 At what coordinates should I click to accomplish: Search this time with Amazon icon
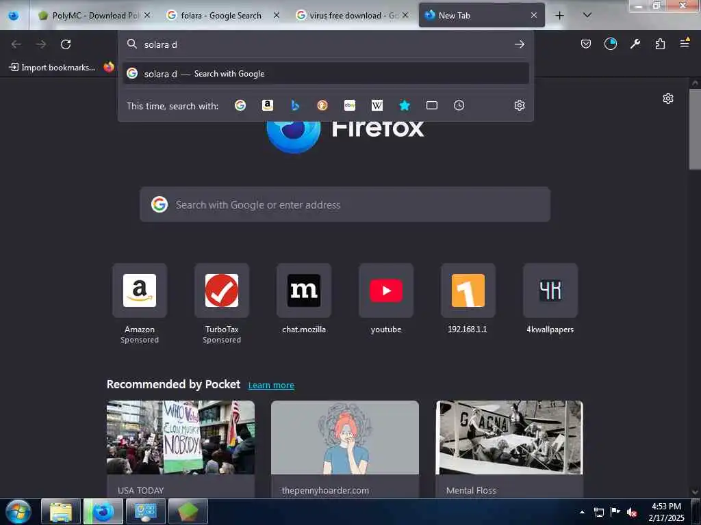pos(268,105)
